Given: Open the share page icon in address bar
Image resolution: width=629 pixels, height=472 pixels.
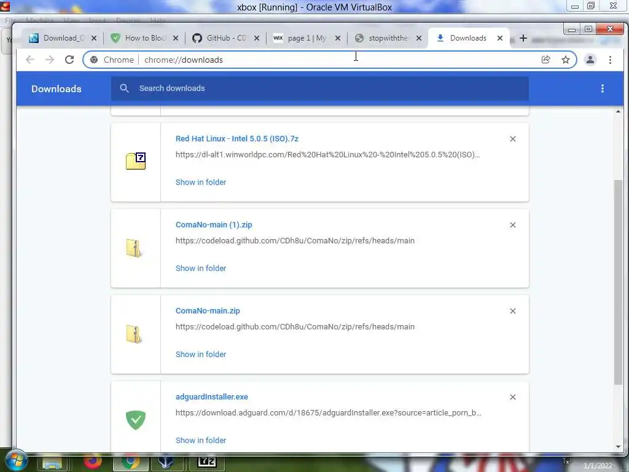Looking at the screenshot, I should pos(546,60).
